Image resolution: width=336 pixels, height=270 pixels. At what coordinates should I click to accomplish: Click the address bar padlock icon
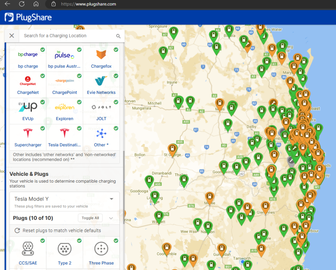click(53, 4)
